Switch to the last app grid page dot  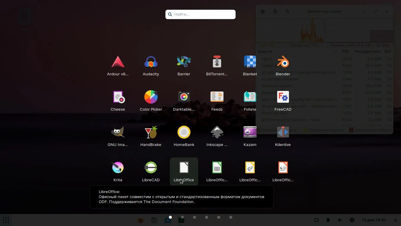click(x=231, y=217)
